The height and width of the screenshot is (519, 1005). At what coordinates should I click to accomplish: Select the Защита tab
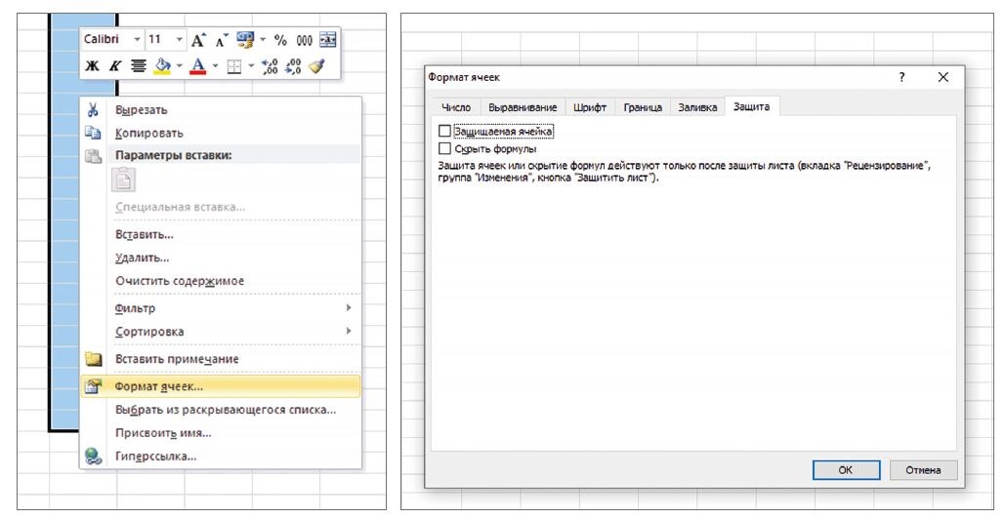(x=752, y=107)
